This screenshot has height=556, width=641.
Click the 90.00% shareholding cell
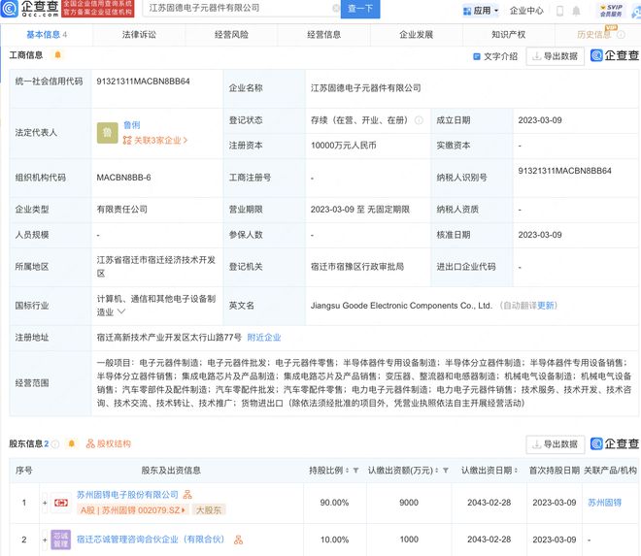coord(334,503)
